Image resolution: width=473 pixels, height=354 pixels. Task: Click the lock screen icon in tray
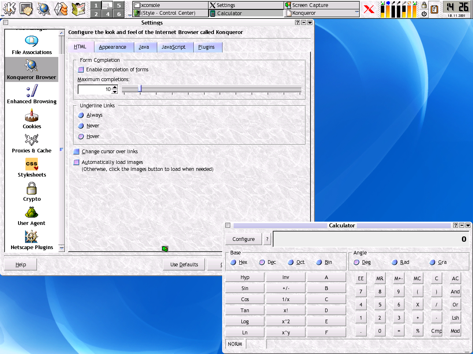(x=424, y=5)
